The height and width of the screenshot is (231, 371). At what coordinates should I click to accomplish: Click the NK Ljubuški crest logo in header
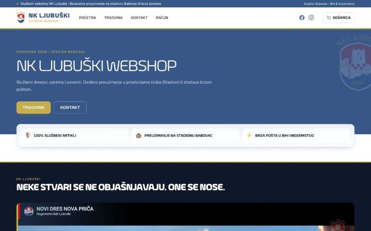21,18
